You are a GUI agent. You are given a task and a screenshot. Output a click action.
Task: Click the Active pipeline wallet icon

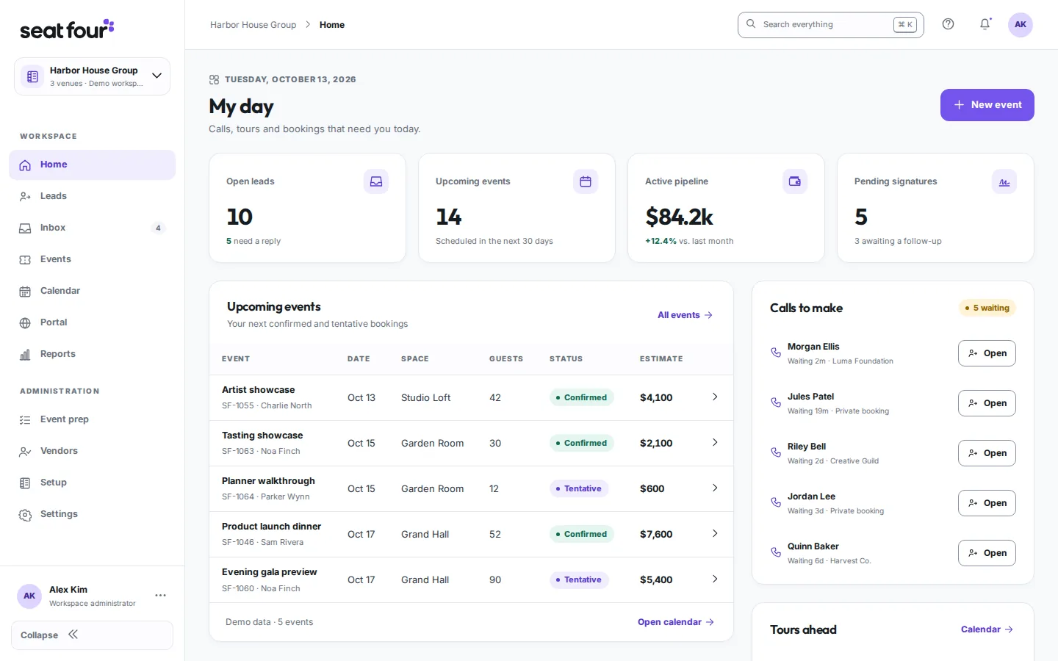click(795, 181)
